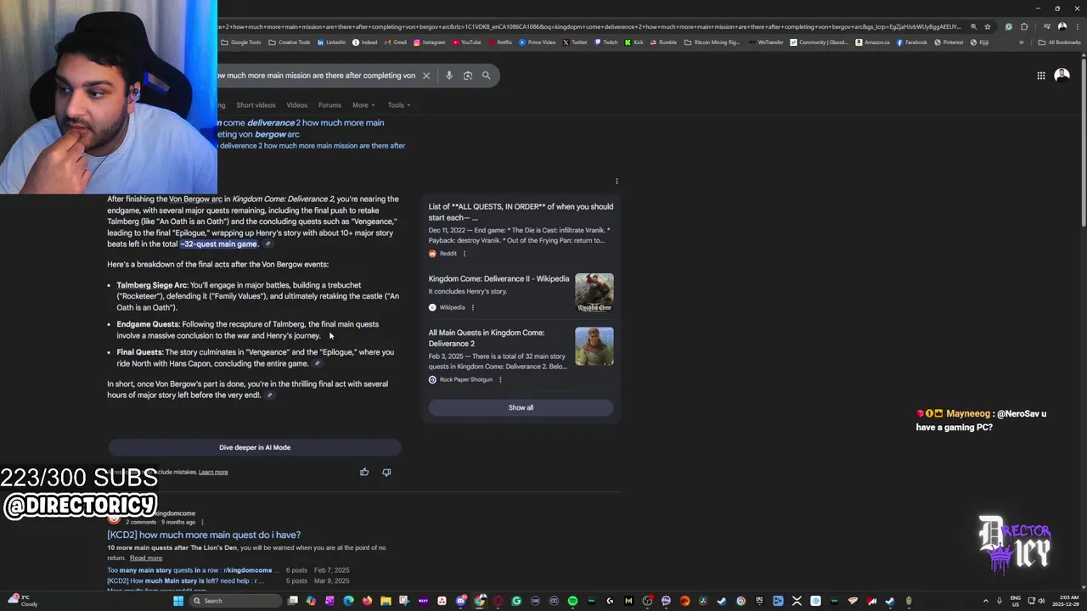Switch to Videos tab
Screen dimensions: 1087x611
pyautogui.click(x=296, y=105)
